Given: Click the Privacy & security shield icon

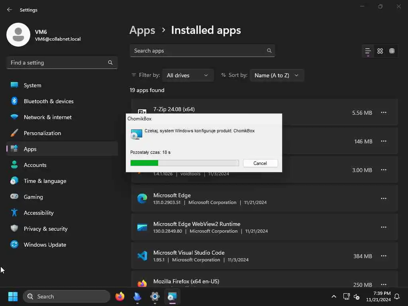Looking at the screenshot, I should pyautogui.click(x=14, y=228).
